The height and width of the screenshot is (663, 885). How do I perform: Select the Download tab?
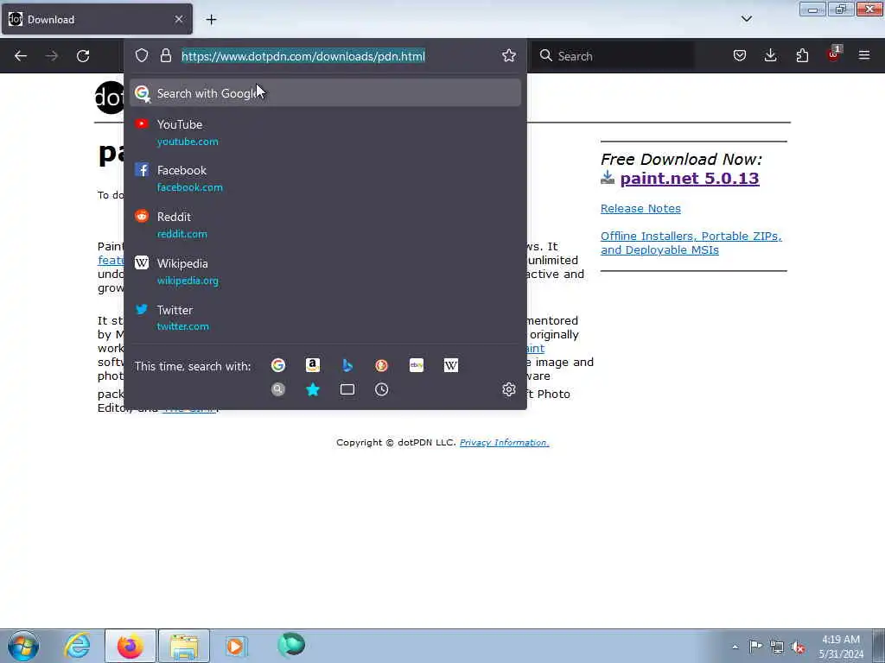[97, 20]
